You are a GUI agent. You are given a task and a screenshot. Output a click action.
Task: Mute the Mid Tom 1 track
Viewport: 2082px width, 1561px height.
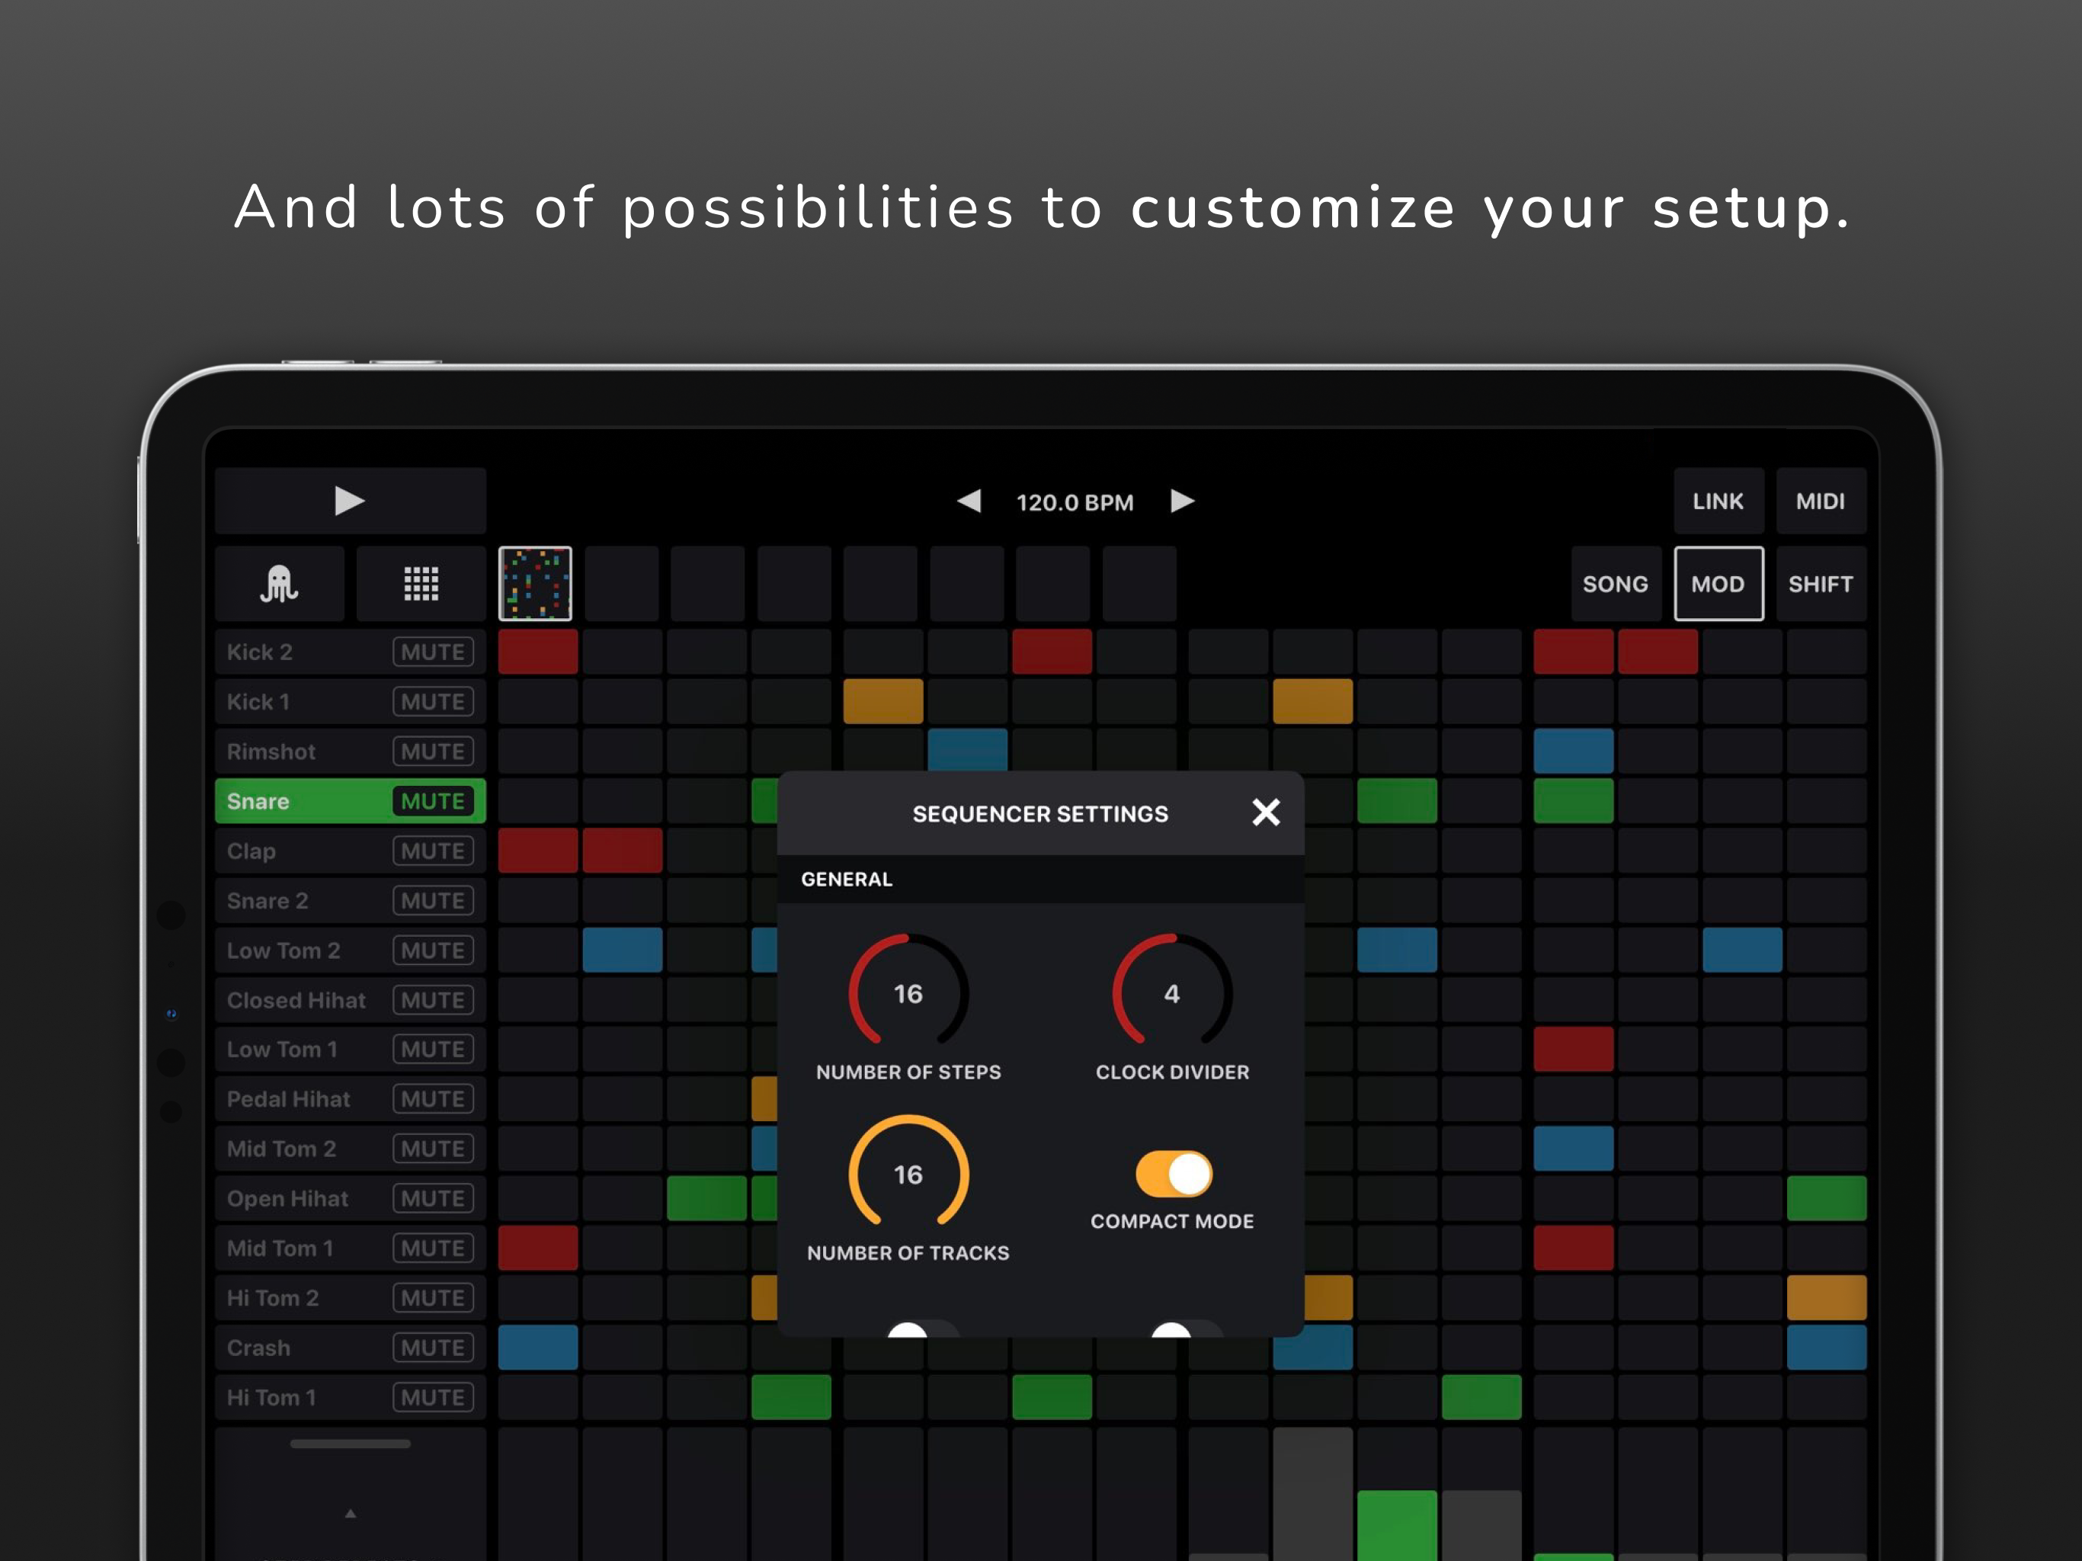433,1248
